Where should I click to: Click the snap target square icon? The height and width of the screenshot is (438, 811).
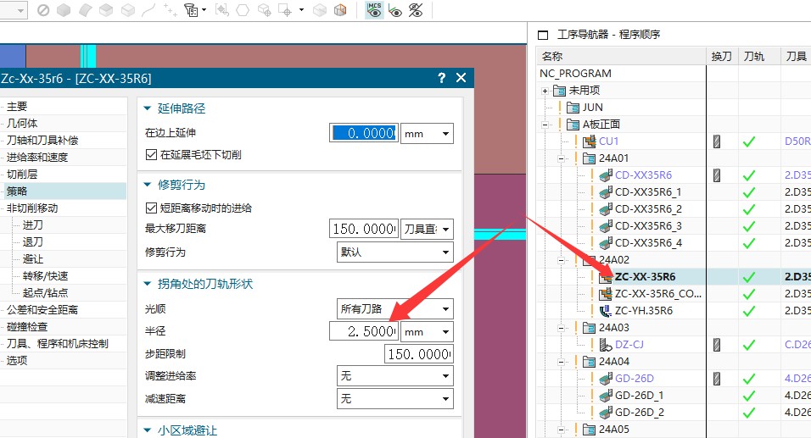(x=286, y=10)
